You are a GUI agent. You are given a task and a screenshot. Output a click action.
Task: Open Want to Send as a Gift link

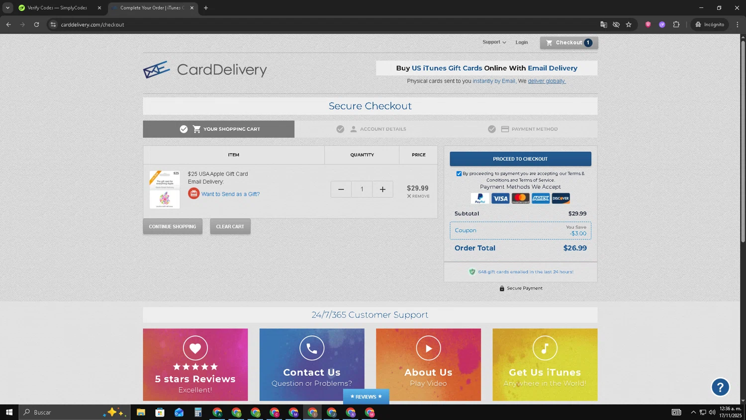(230, 194)
